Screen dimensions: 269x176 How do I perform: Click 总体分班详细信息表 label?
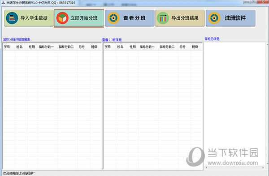pyautogui.click(x=17, y=39)
